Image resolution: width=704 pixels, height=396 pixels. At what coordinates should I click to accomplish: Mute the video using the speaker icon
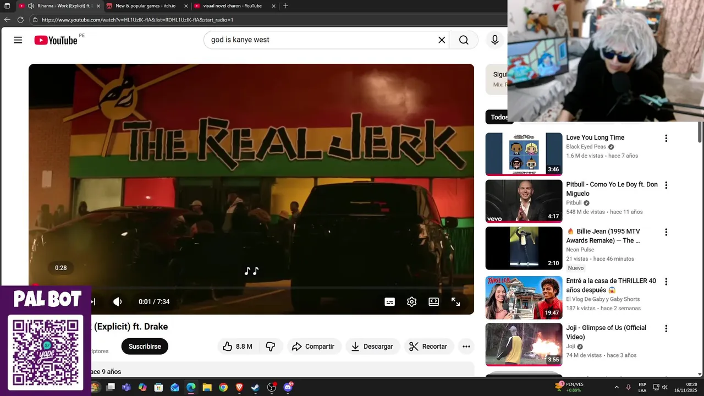point(118,301)
